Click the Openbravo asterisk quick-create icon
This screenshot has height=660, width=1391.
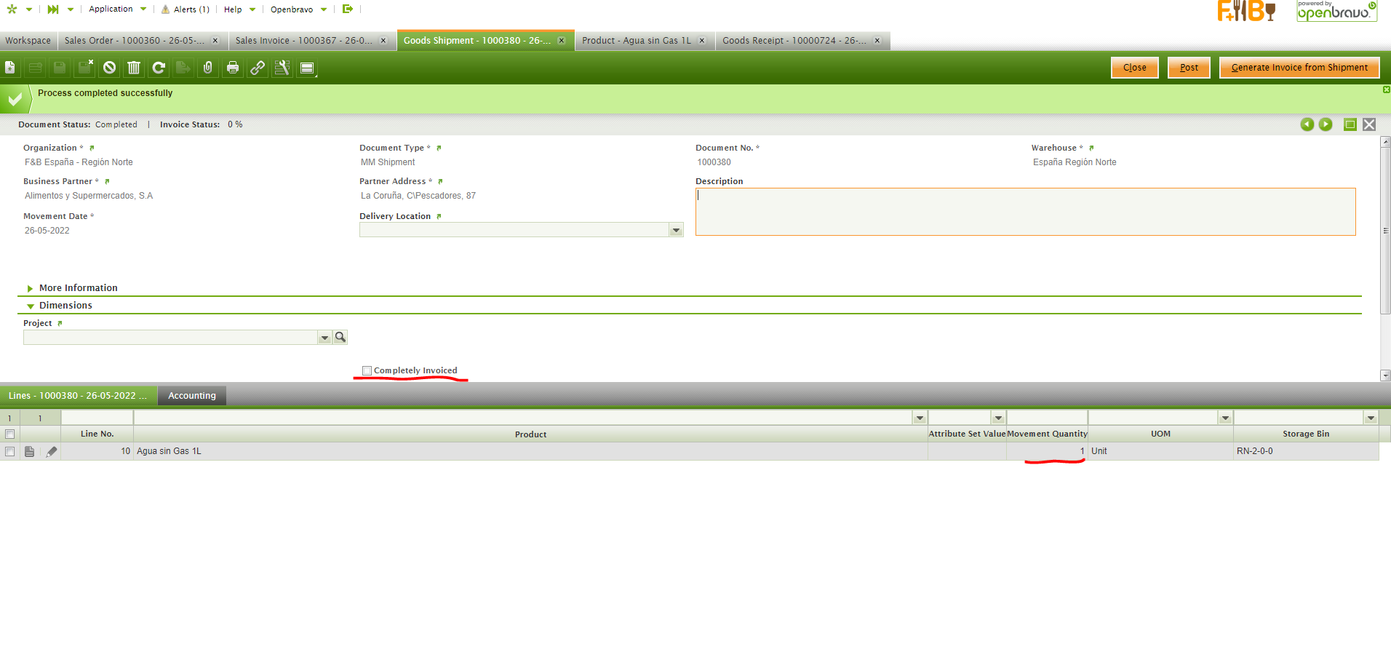click(12, 9)
